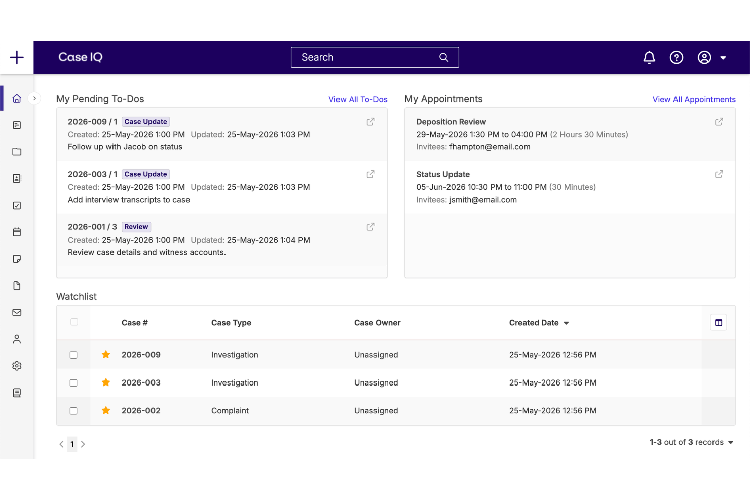The image size is (750, 500).
Task: Select checkbox for case 2026-003
Action: coord(73,383)
